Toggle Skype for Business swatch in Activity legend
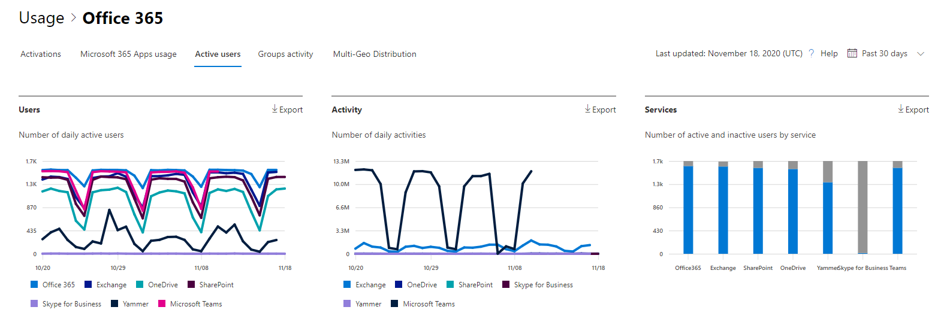This screenshot has height=322, width=950. [506, 284]
